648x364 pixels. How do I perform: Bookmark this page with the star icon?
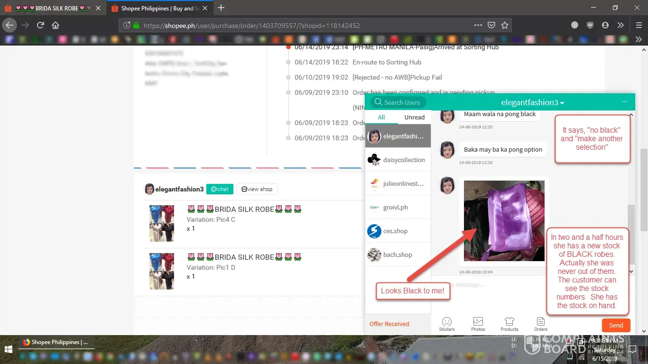pyautogui.click(x=505, y=25)
